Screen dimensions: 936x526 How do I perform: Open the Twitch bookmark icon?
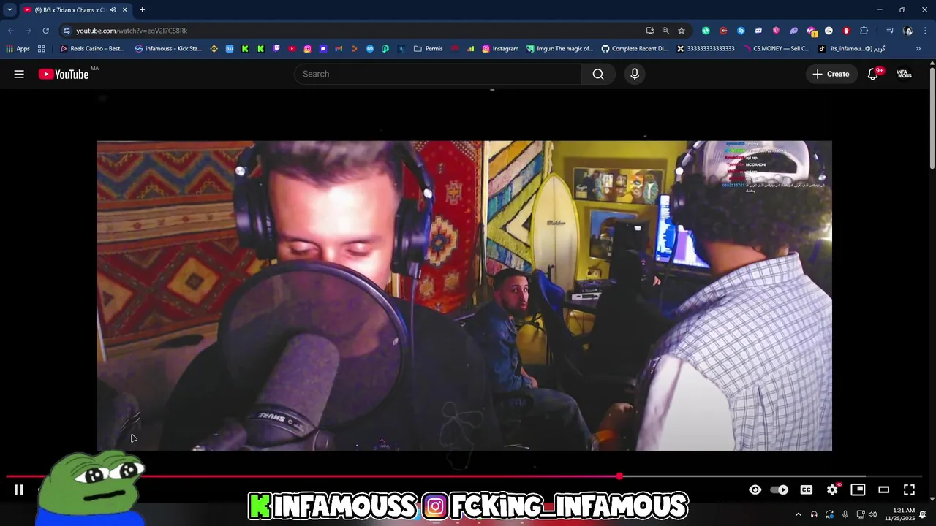(276, 49)
